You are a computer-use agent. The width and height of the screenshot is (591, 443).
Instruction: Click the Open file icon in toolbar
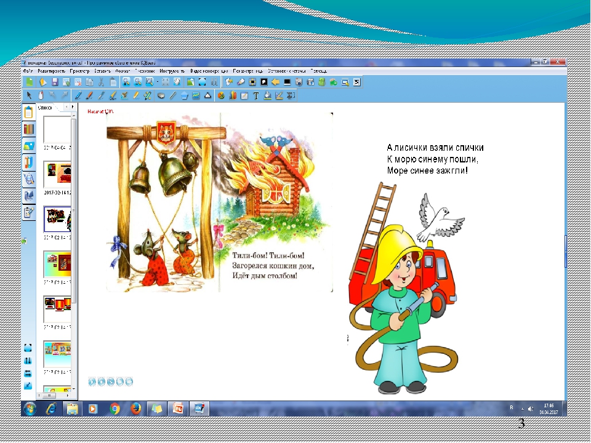coord(42,82)
